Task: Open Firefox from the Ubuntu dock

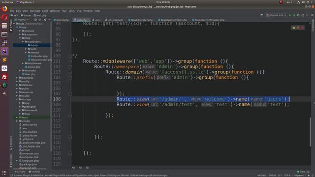Action: pos(4,9)
